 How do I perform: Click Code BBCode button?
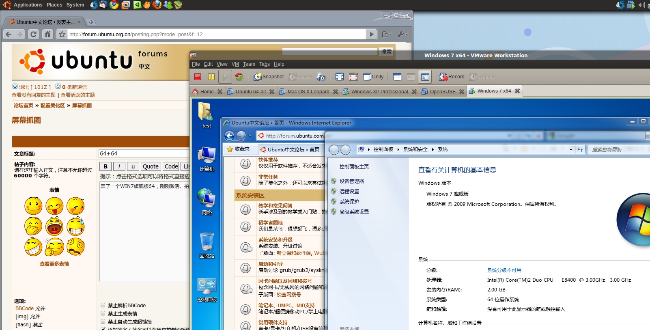(171, 166)
